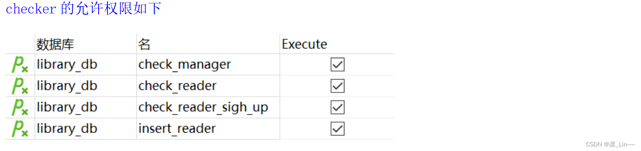Select the check_manager name cell
Viewport: 641px width, 151px height.
[x=208, y=65]
